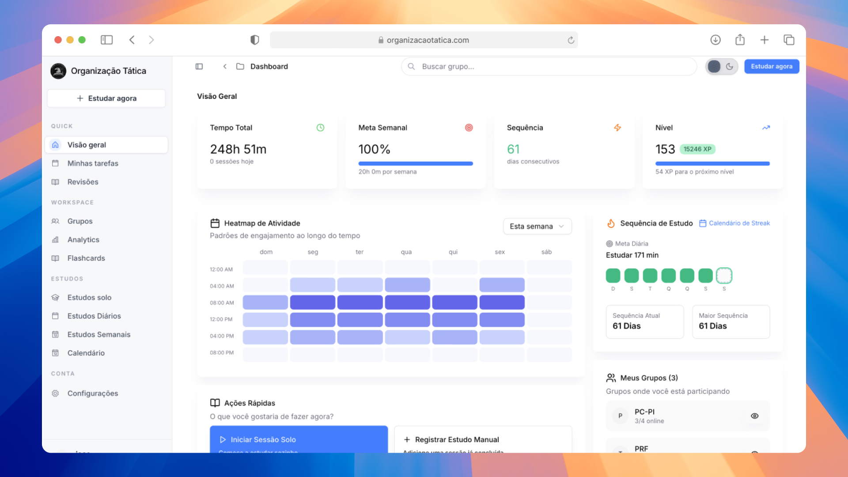This screenshot has width=848, height=477.
Task: Click the Safari sidebar toggle icon
Action: click(x=106, y=40)
